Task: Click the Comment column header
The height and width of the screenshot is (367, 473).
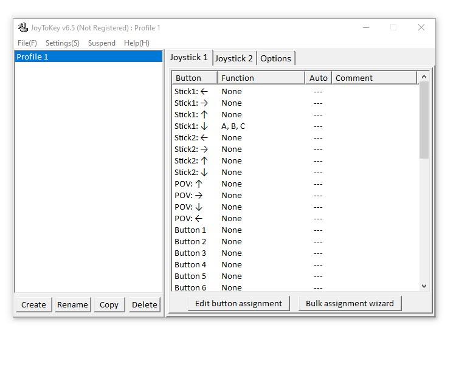Action: coord(374,78)
